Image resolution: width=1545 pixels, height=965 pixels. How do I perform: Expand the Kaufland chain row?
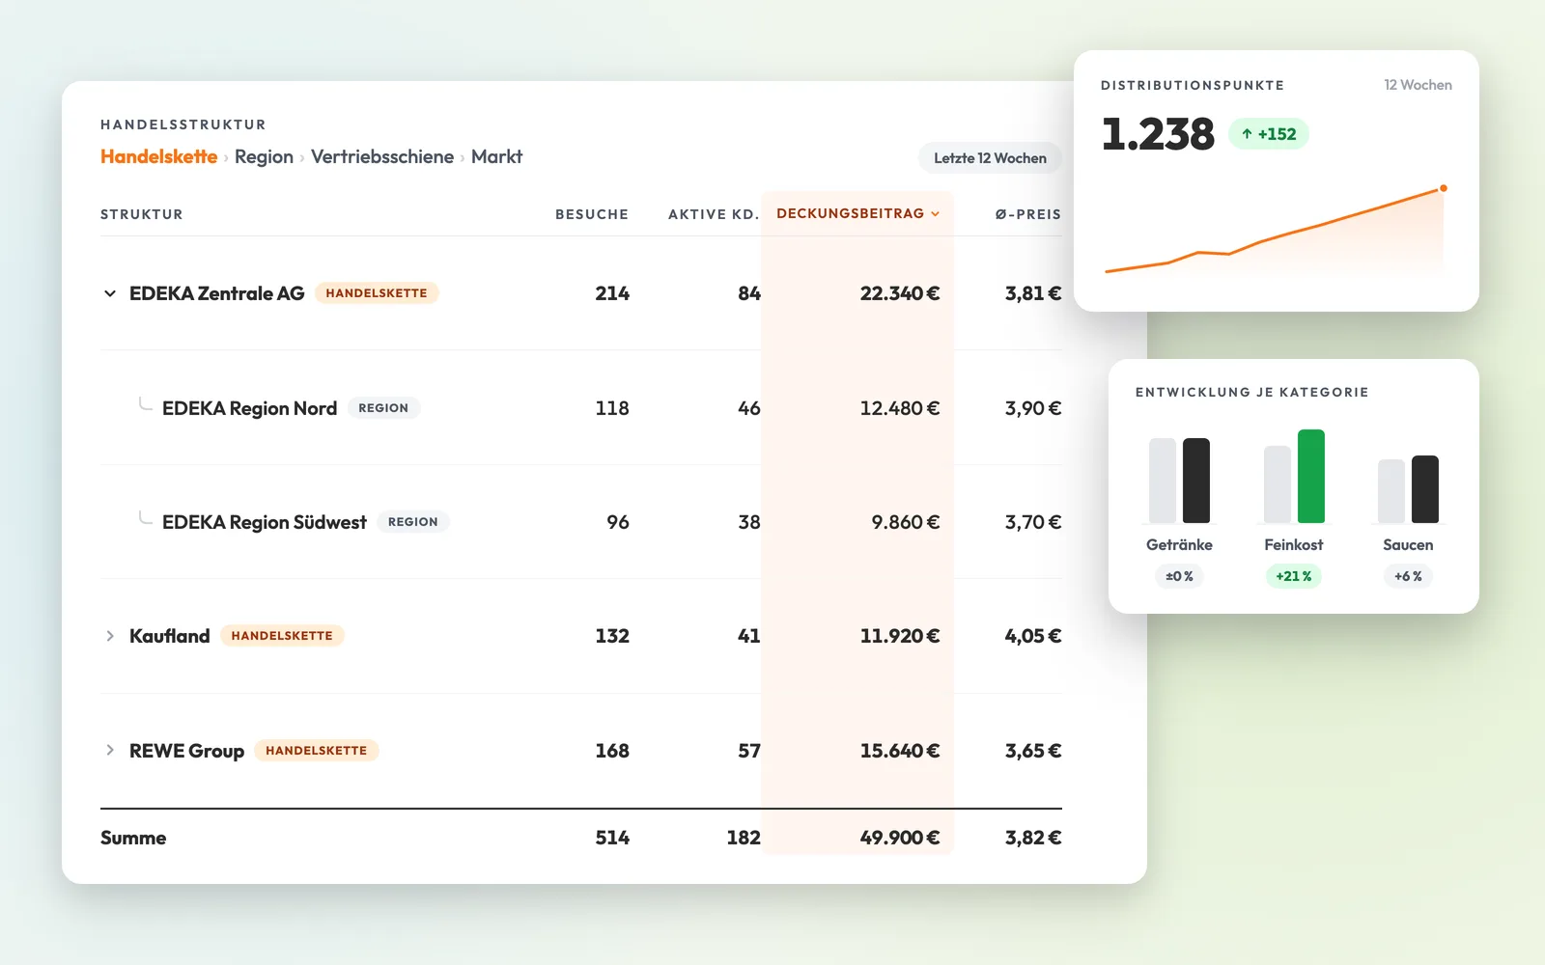tap(110, 636)
